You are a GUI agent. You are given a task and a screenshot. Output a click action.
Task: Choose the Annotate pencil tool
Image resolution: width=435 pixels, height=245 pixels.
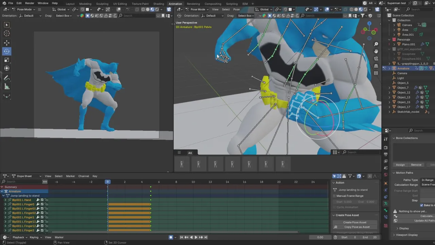(x=7, y=78)
